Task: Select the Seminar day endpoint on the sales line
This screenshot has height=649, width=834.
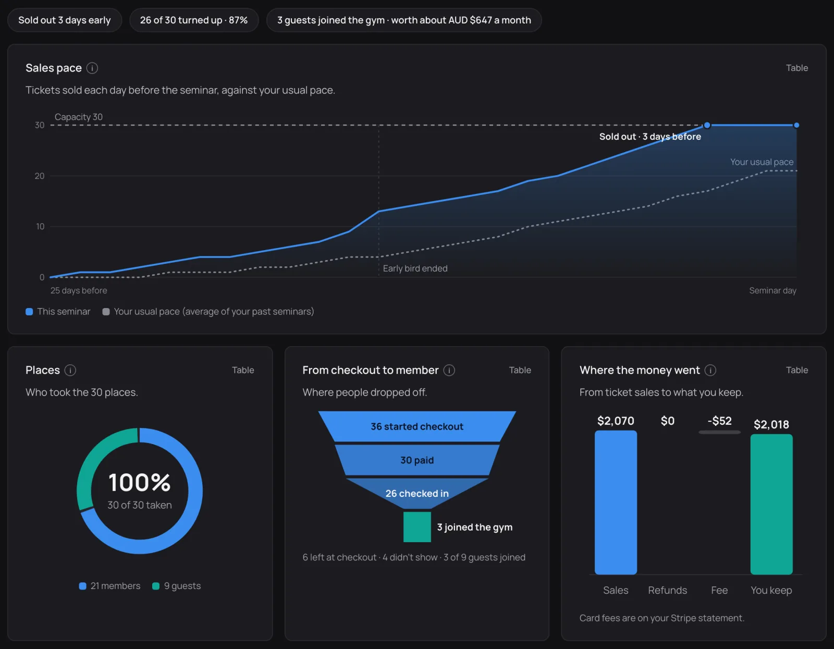Action: click(796, 125)
